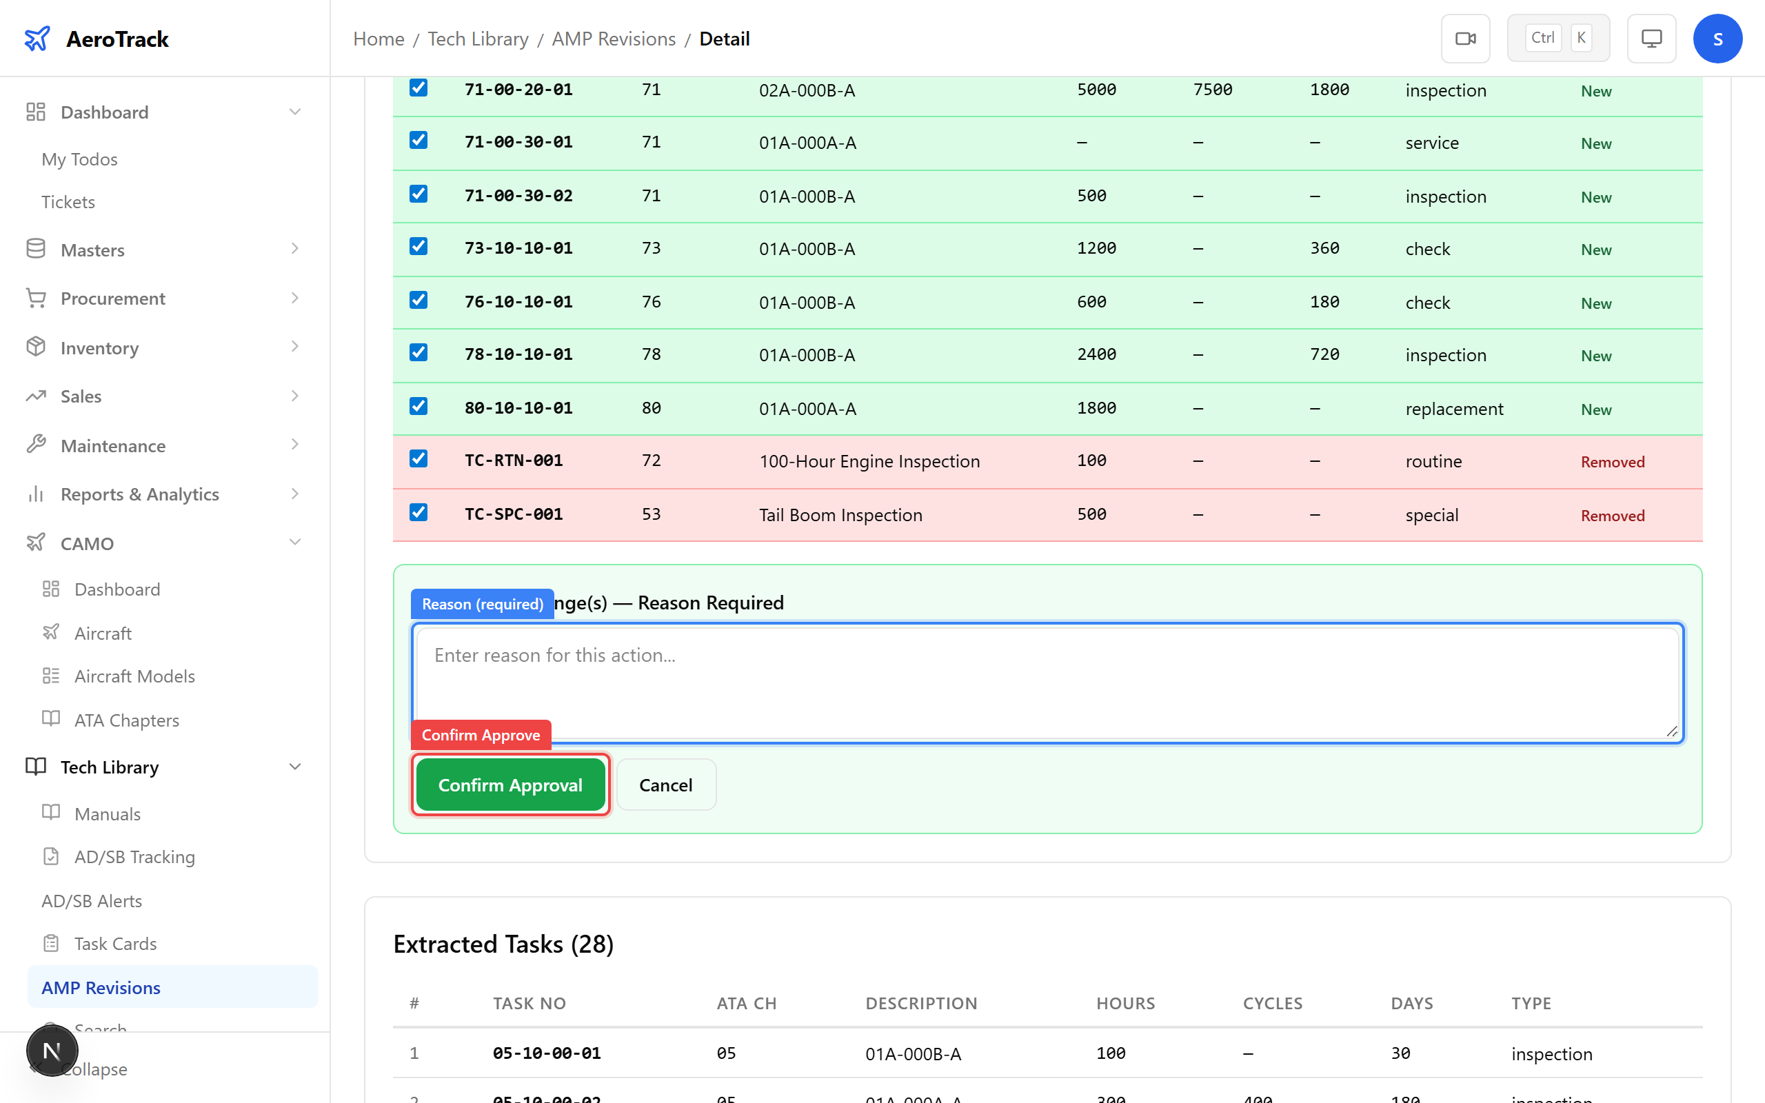Uncheck the TC-RTN-001 removed task
Viewport: 1765px width, 1103px height.
tap(418, 459)
